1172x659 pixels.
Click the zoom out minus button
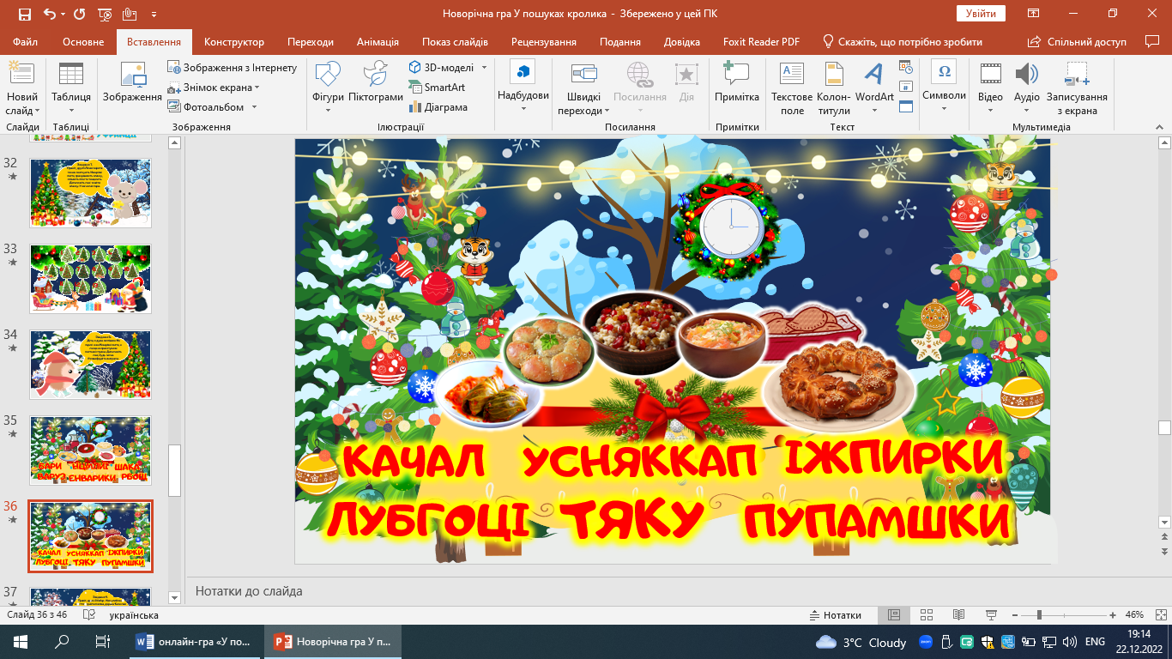point(1014,615)
